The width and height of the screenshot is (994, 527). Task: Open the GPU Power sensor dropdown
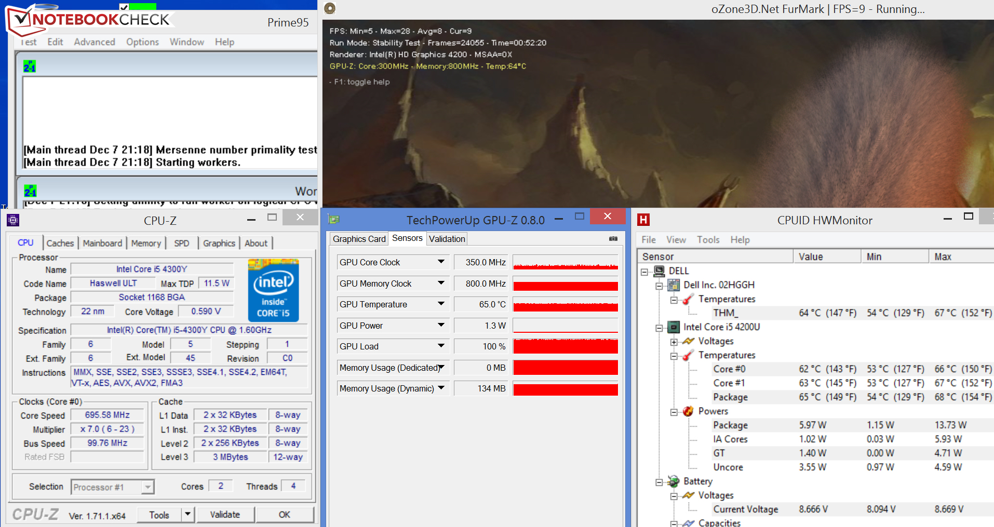point(441,325)
